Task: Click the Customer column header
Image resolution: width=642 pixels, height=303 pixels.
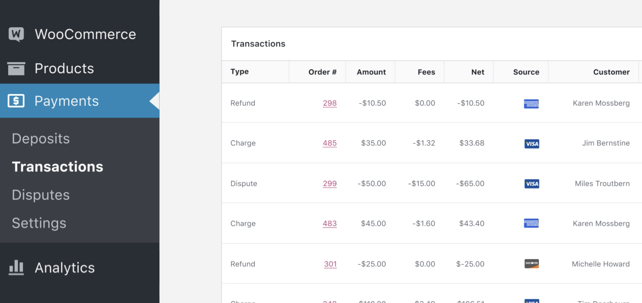Action: tap(611, 72)
